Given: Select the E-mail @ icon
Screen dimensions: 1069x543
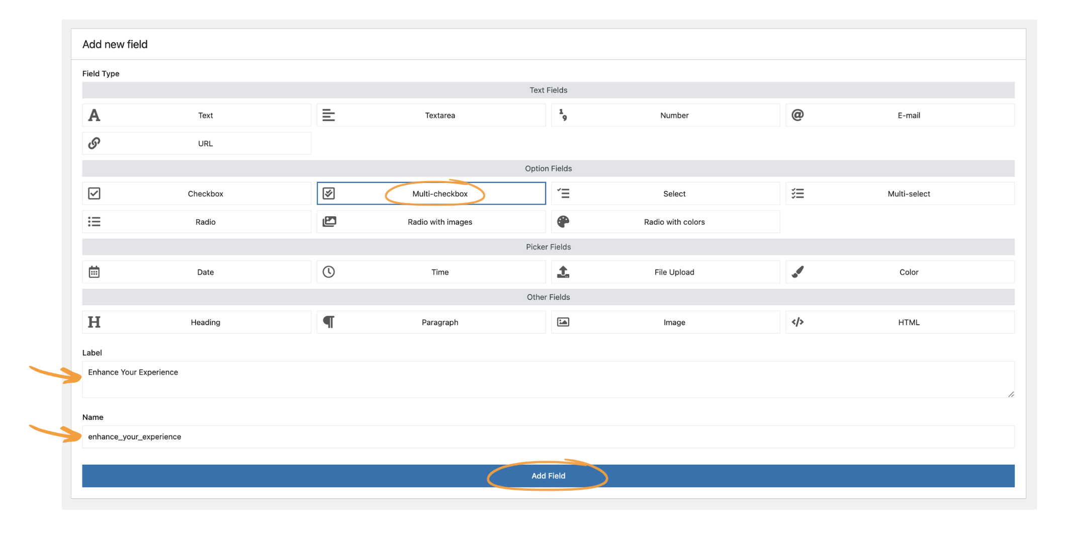Looking at the screenshot, I should coord(798,115).
